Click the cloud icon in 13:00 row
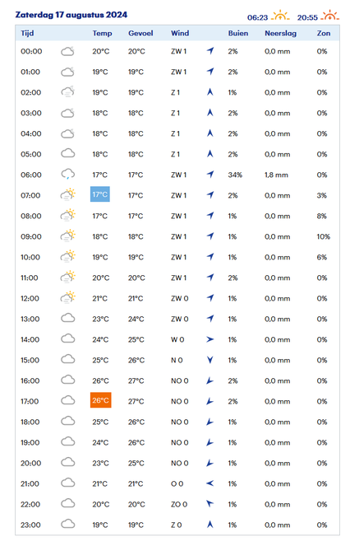350x546 pixels. point(67,318)
